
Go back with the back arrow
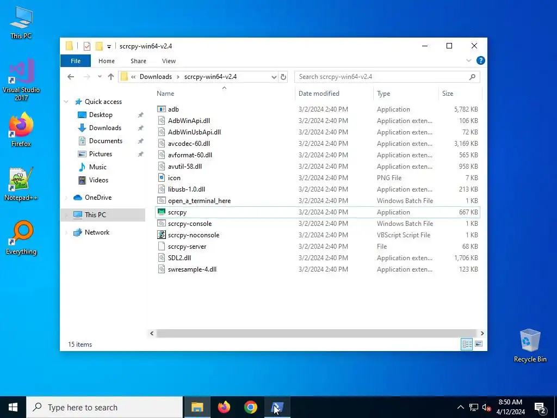pyautogui.click(x=71, y=77)
